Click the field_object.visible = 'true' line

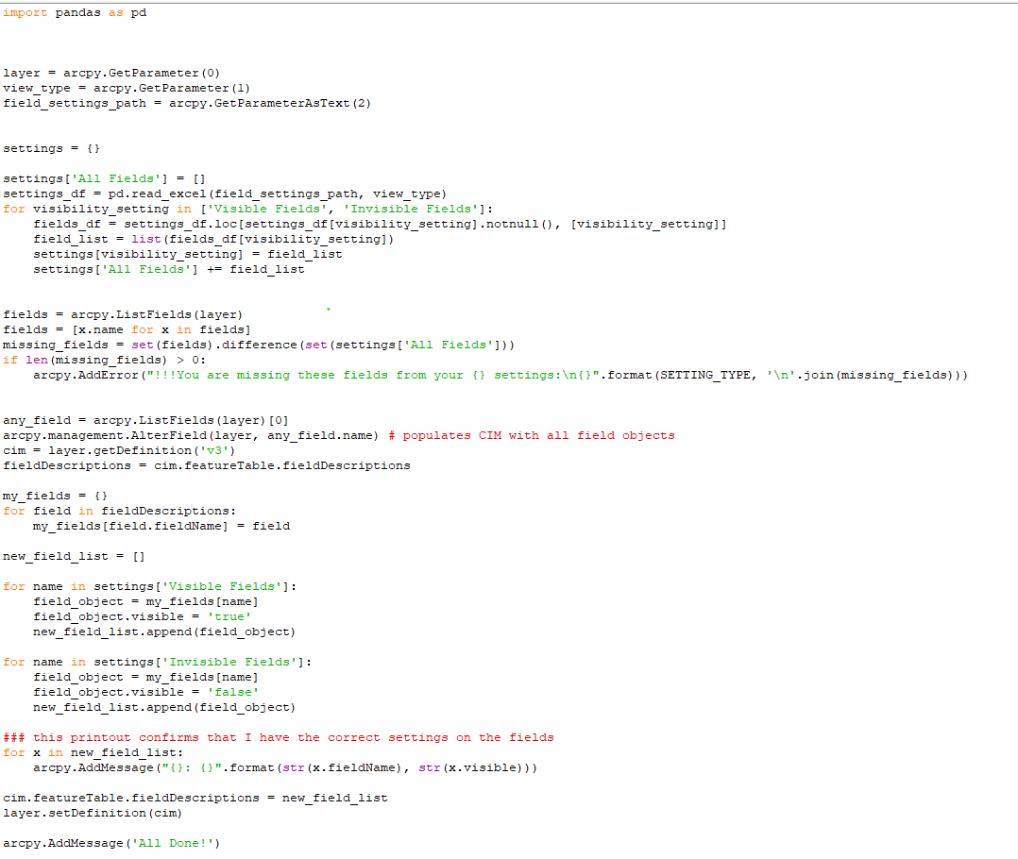(143, 616)
